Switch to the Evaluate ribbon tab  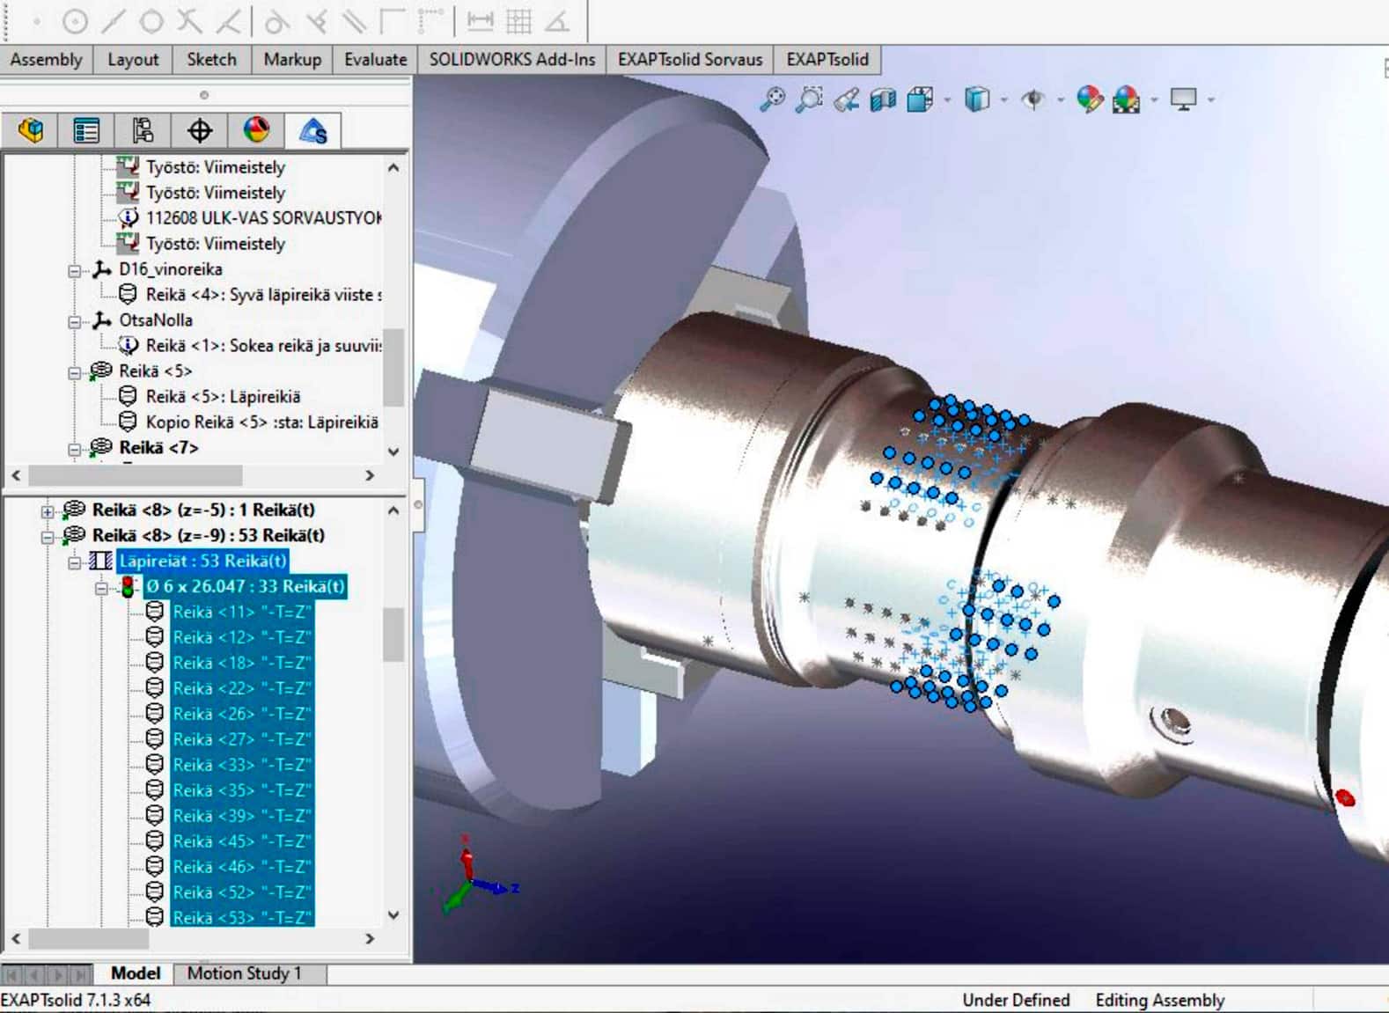(x=375, y=60)
